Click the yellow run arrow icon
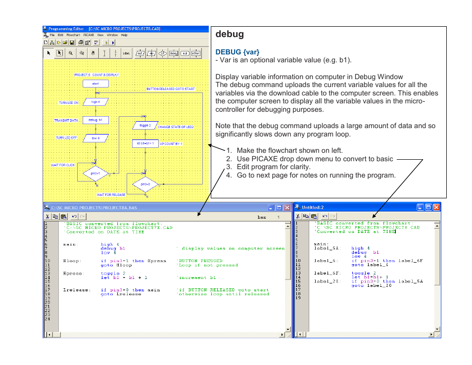The height and width of the screenshot is (365, 472). coord(106,43)
